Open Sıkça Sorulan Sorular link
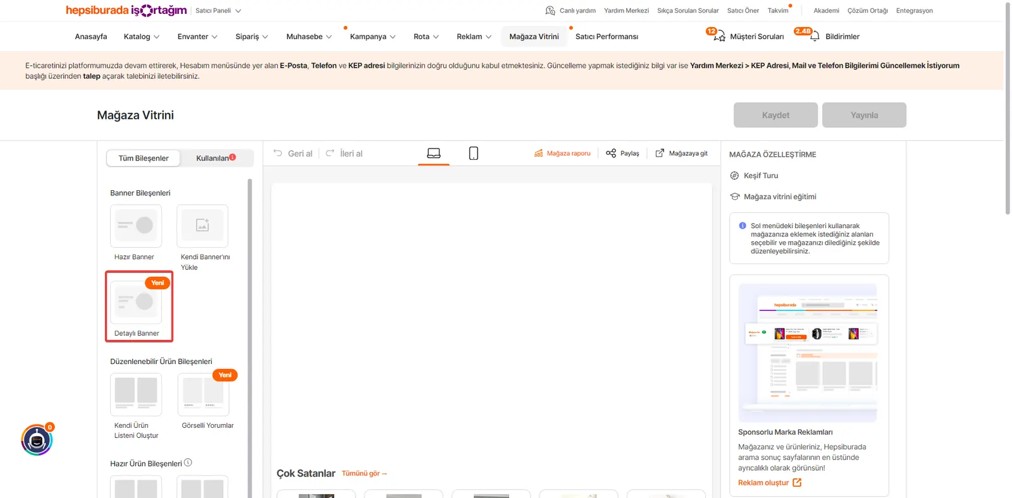The height and width of the screenshot is (498, 1012). (688, 11)
